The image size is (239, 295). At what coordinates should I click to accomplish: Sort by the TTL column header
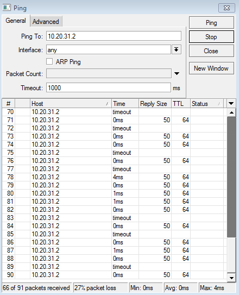181,103
